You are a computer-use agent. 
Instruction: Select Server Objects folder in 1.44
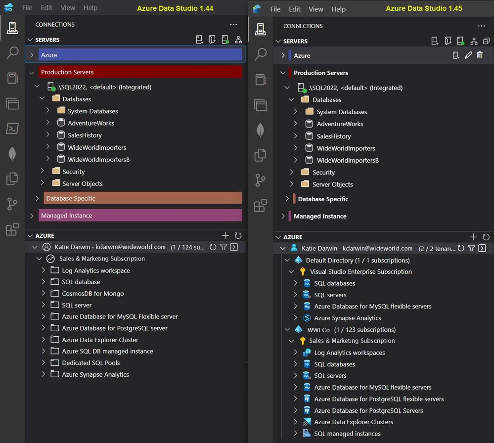(83, 184)
